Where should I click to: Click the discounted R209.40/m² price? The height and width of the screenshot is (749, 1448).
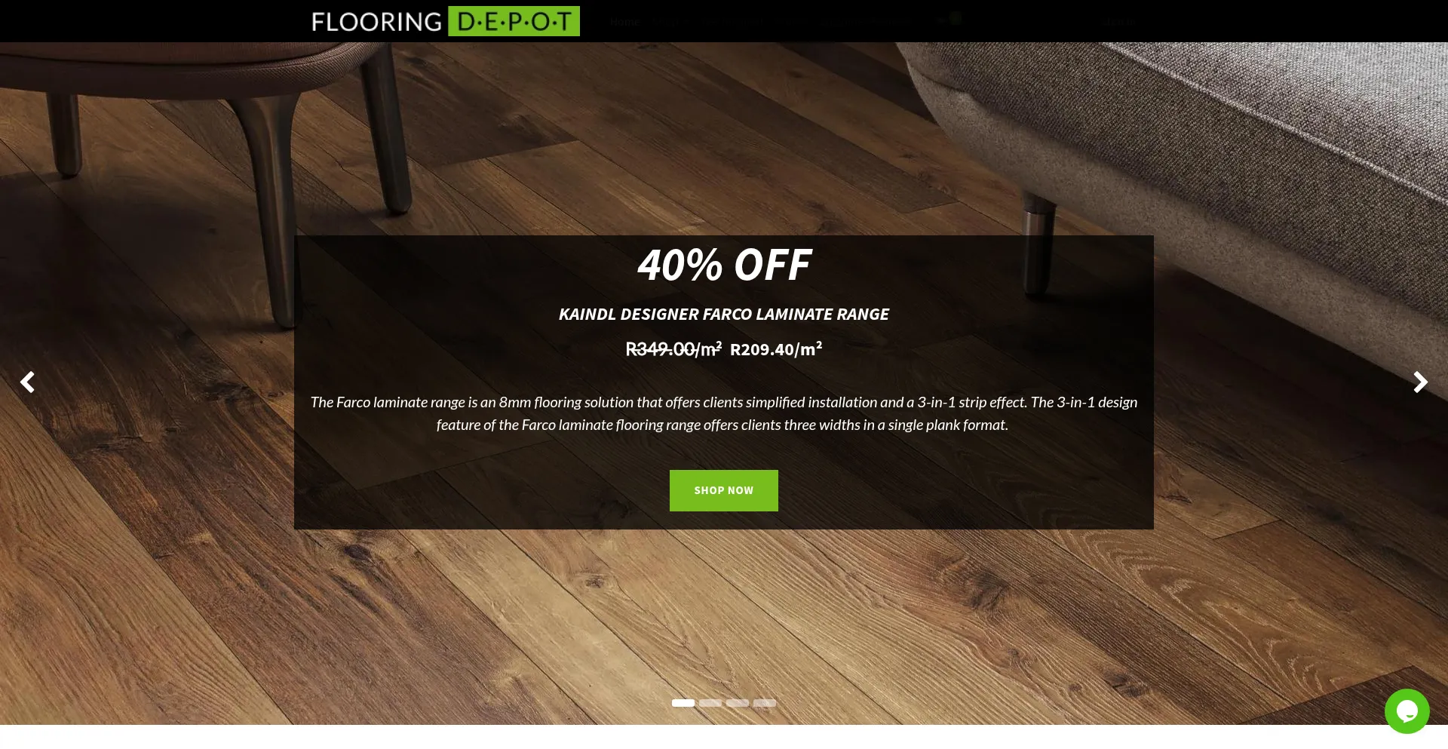point(776,349)
